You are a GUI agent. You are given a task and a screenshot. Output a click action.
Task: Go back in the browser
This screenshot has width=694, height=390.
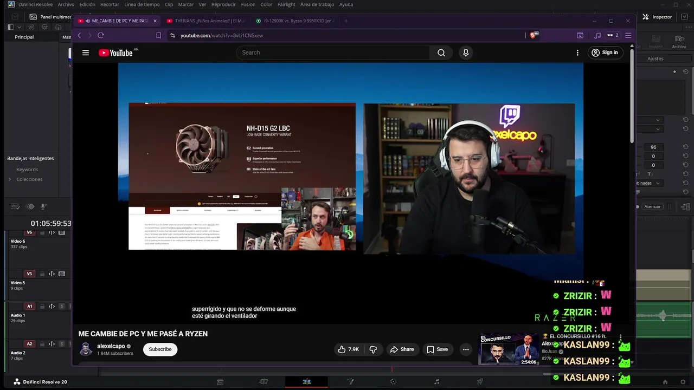(x=79, y=35)
